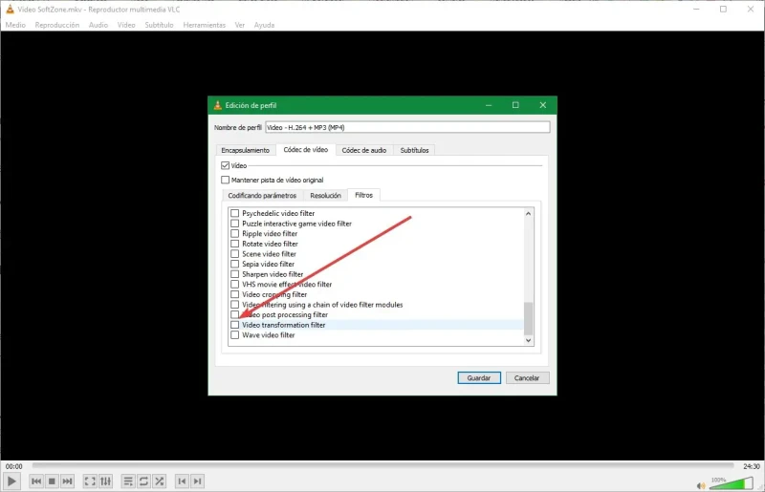Screen dimensions: 765x492
Task: Close the Edición de perfil dialog
Action: 542,105
